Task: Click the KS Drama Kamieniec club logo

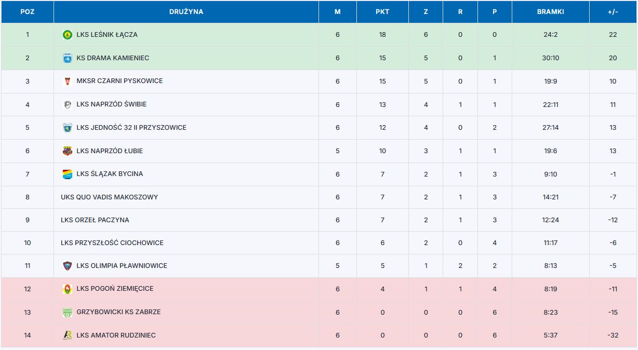Action: click(x=67, y=58)
